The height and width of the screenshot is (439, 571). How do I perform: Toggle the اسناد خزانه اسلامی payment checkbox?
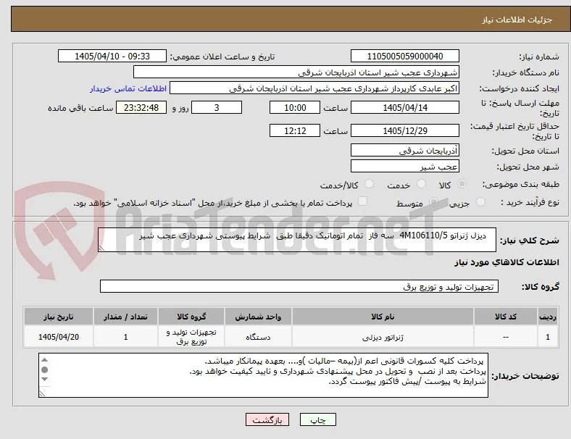(362, 201)
